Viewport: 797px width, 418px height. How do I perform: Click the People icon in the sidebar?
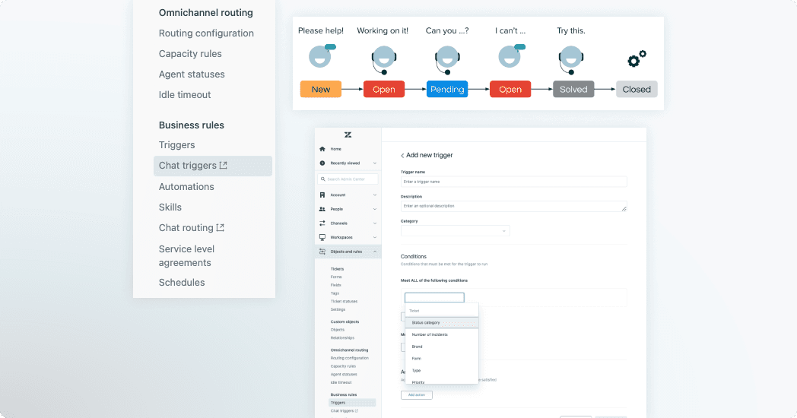pyautogui.click(x=322, y=209)
